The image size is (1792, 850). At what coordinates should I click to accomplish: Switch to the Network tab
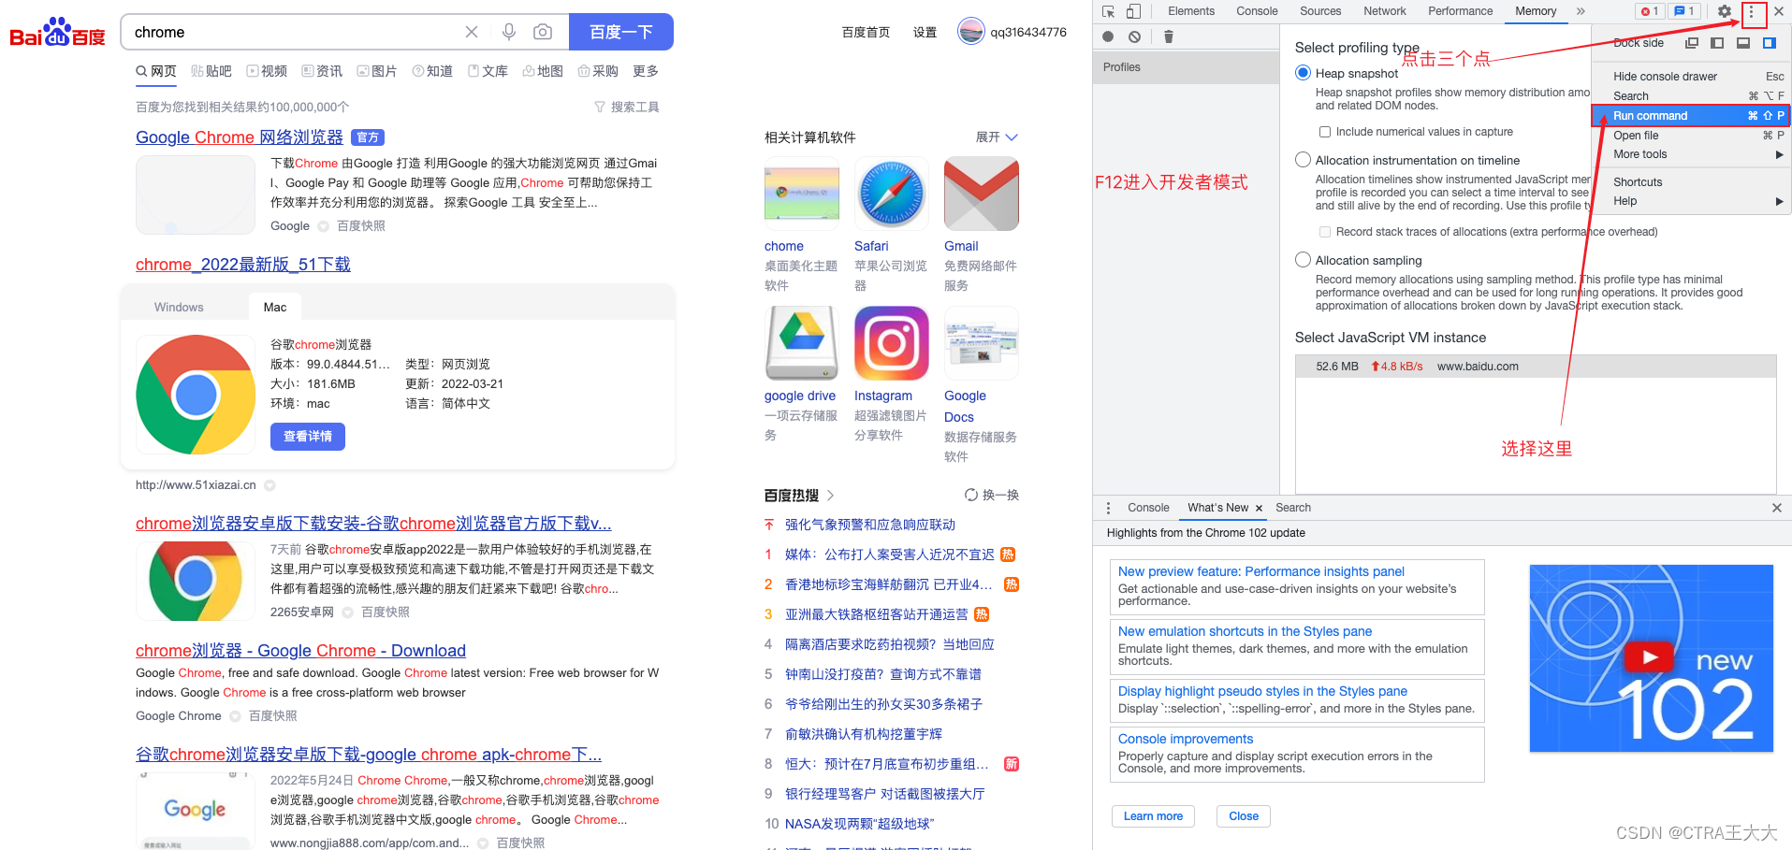coord(1384,11)
